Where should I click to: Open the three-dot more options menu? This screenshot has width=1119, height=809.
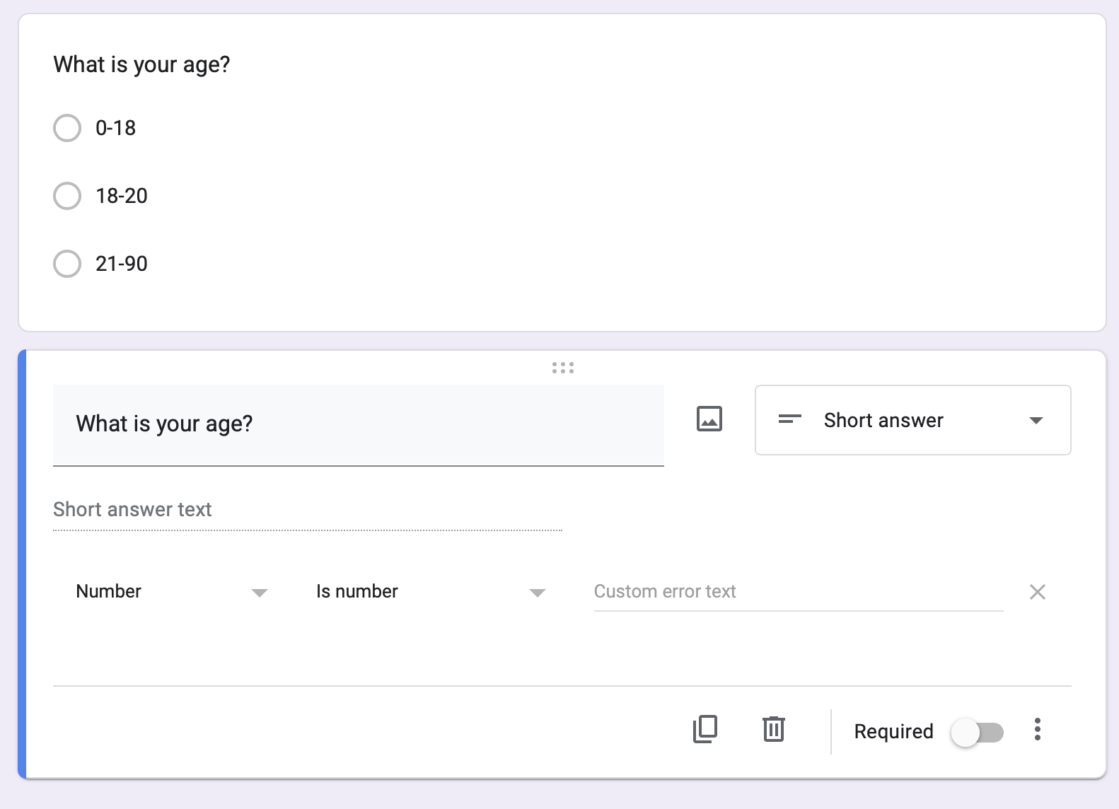[x=1037, y=729]
